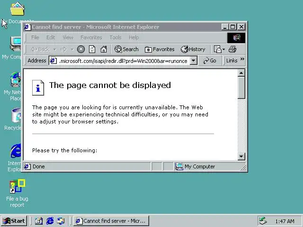Click 'The page cannot be displayed' heading
Viewport: 303px width, 227px height.
click(110, 85)
